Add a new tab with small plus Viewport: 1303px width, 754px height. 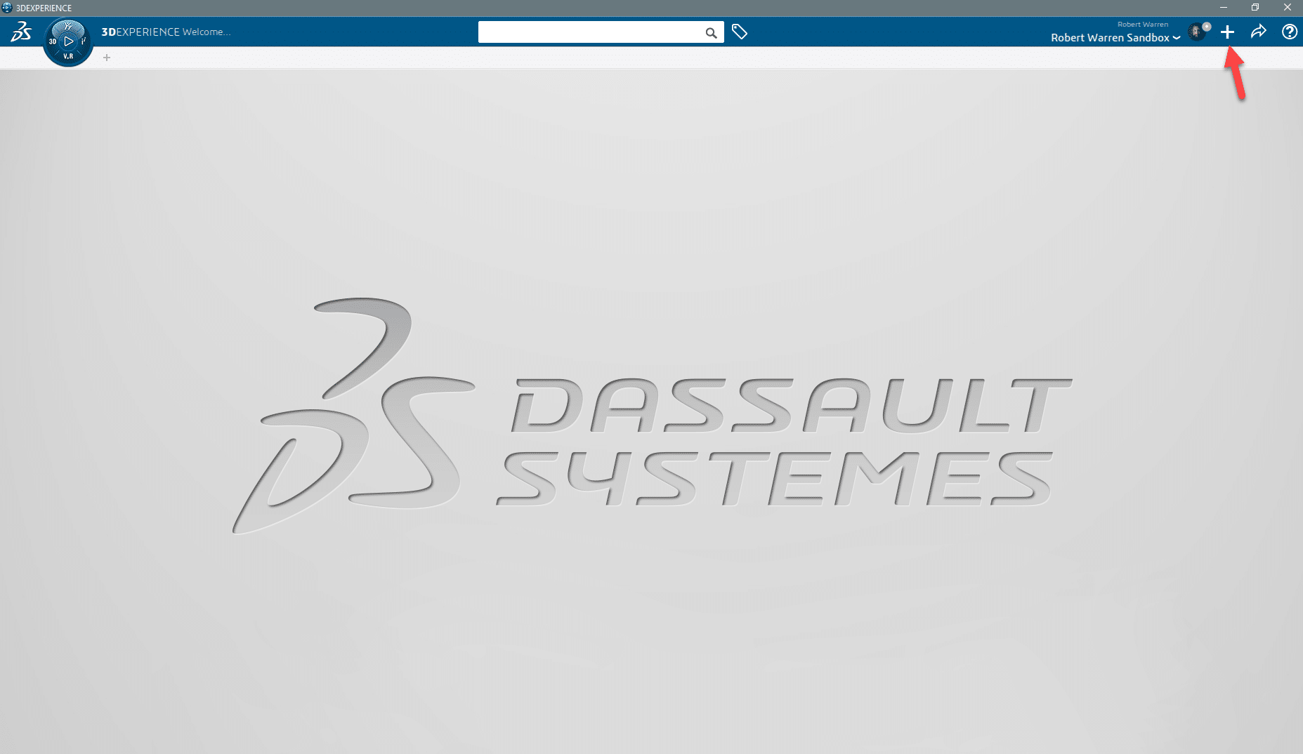coord(107,58)
